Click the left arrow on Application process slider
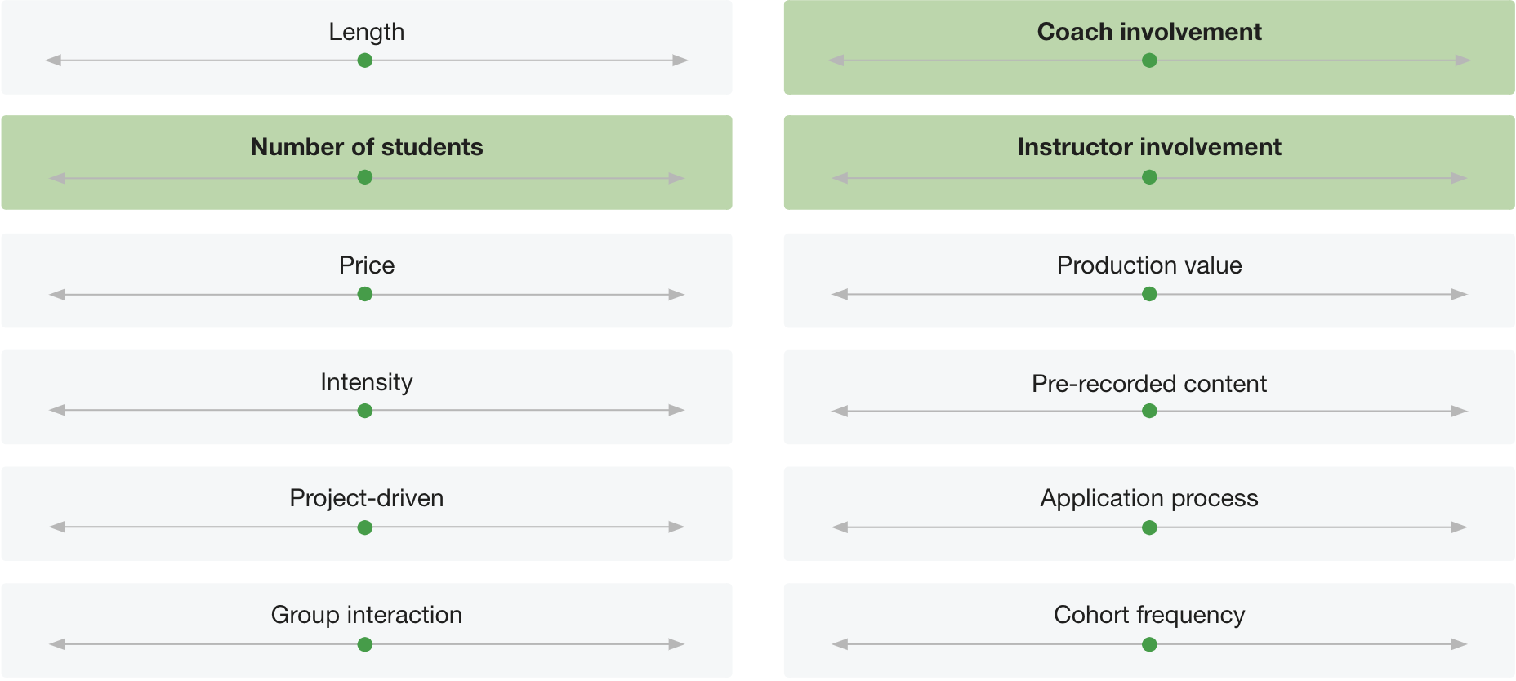The width and height of the screenshot is (1516, 681). [840, 527]
